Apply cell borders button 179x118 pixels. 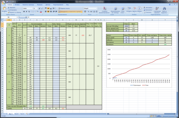pyautogui.click(x=33, y=11)
